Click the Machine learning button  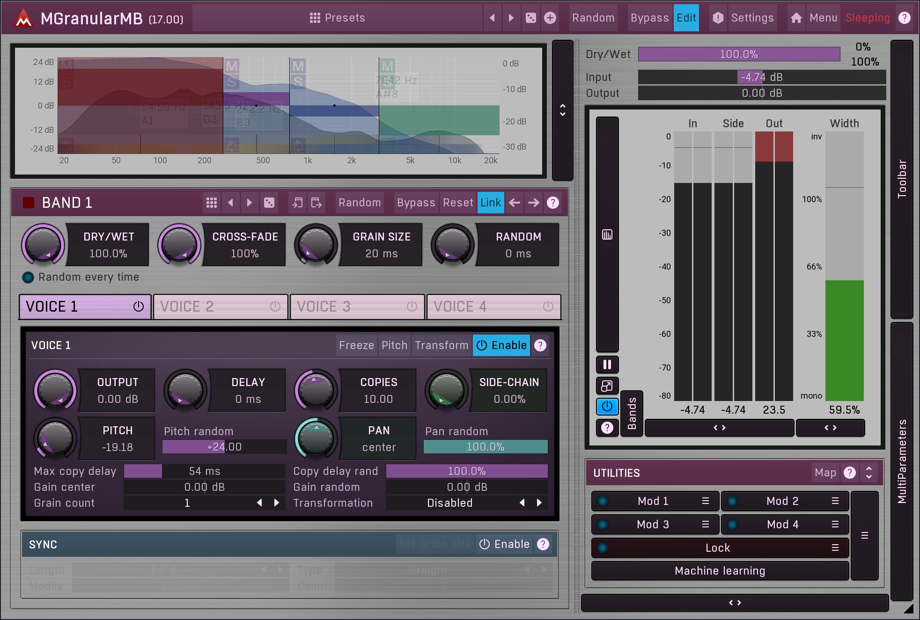click(720, 571)
